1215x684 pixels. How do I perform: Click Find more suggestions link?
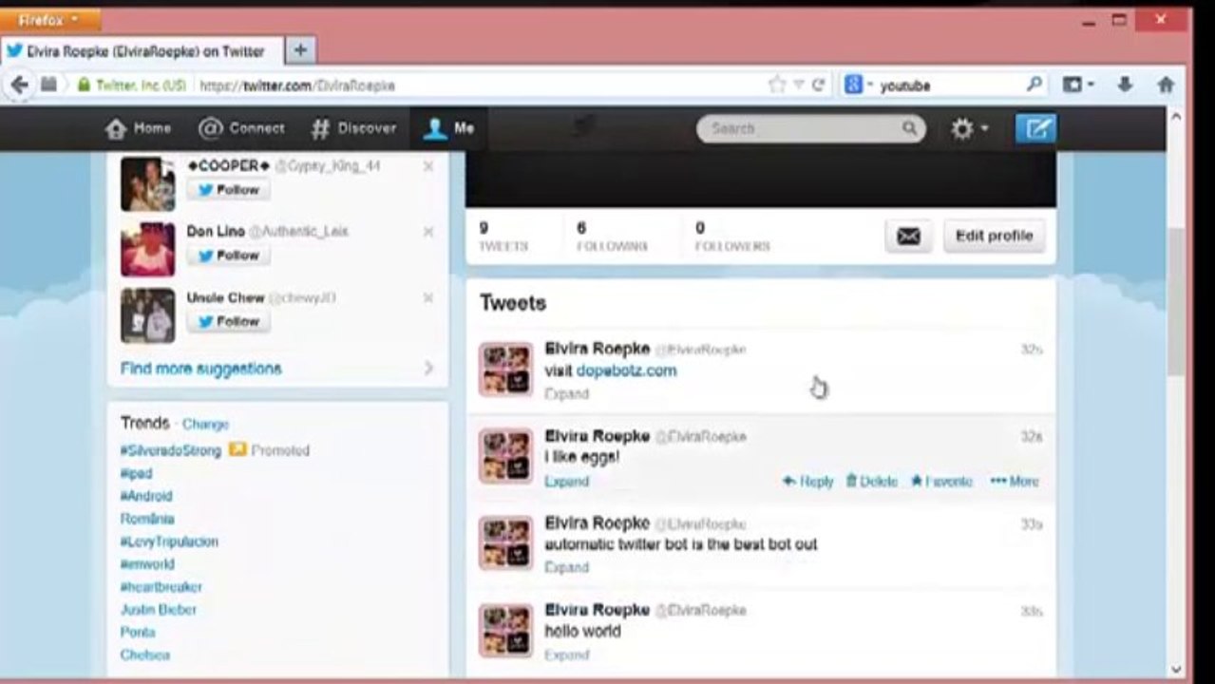[200, 368]
